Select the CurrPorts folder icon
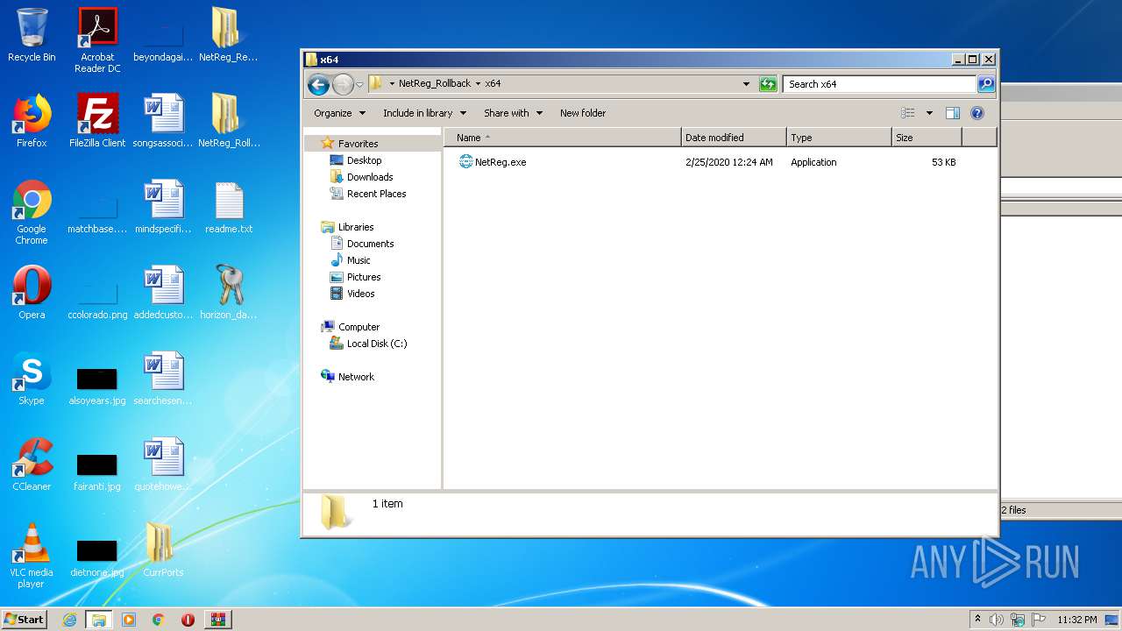The image size is (1122, 631). [x=163, y=550]
